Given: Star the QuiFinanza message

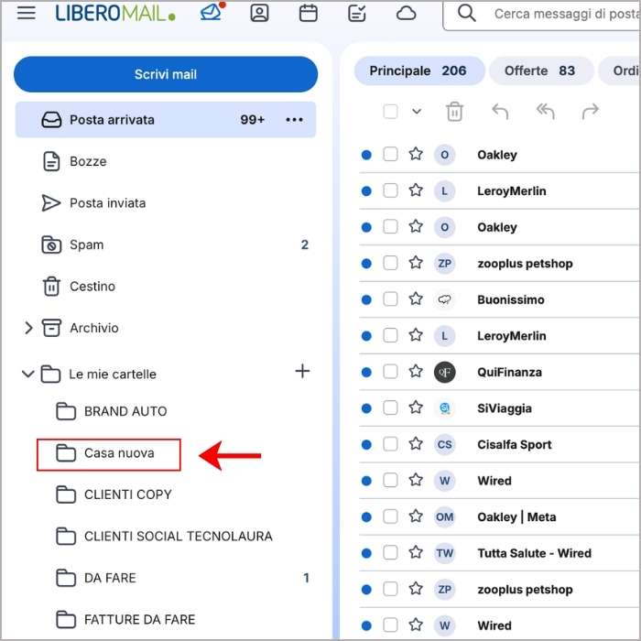Looking at the screenshot, I should point(416,371).
